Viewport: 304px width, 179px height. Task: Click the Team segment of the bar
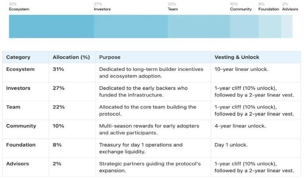(199, 27)
